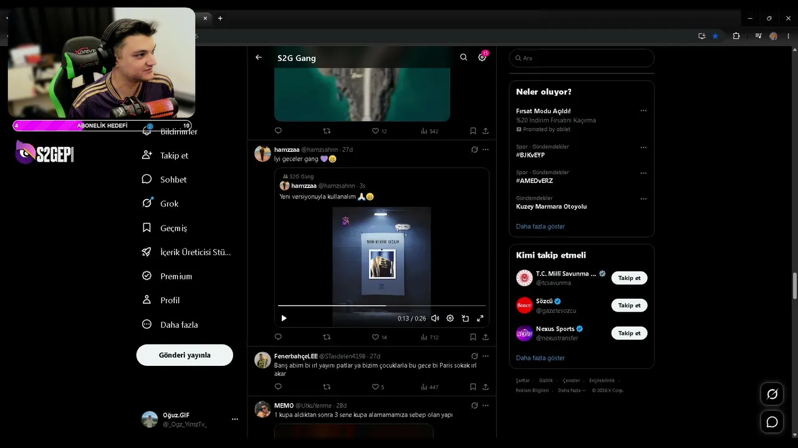Open İçerik Üreticisi Stüdyosu sidebar item
Image resolution: width=798 pixels, height=448 pixels.
pos(186,252)
